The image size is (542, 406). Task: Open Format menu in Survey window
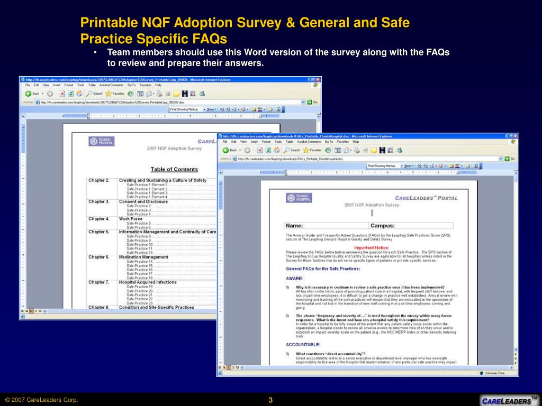coord(68,85)
